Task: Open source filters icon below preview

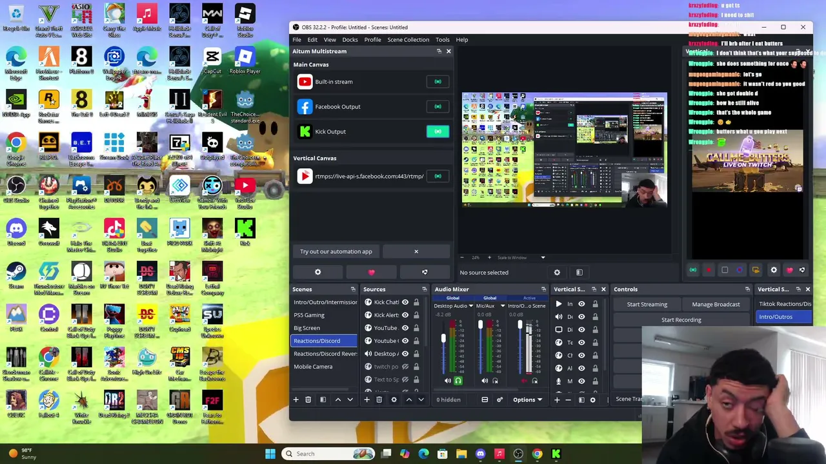Action: tap(579, 273)
